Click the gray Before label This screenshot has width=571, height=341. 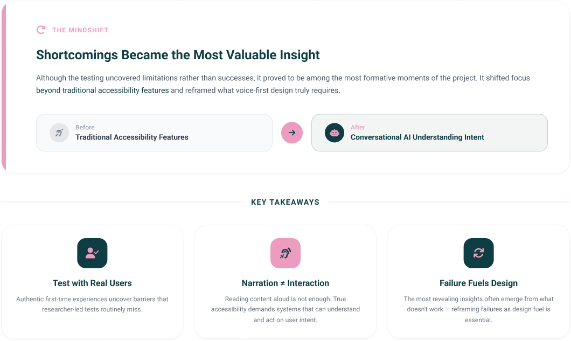click(85, 127)
